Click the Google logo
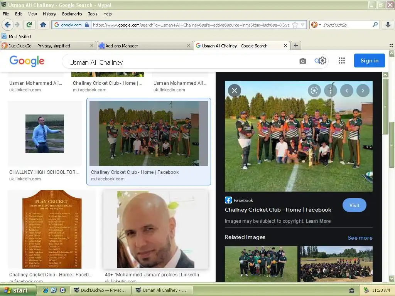 coord(27,61)
